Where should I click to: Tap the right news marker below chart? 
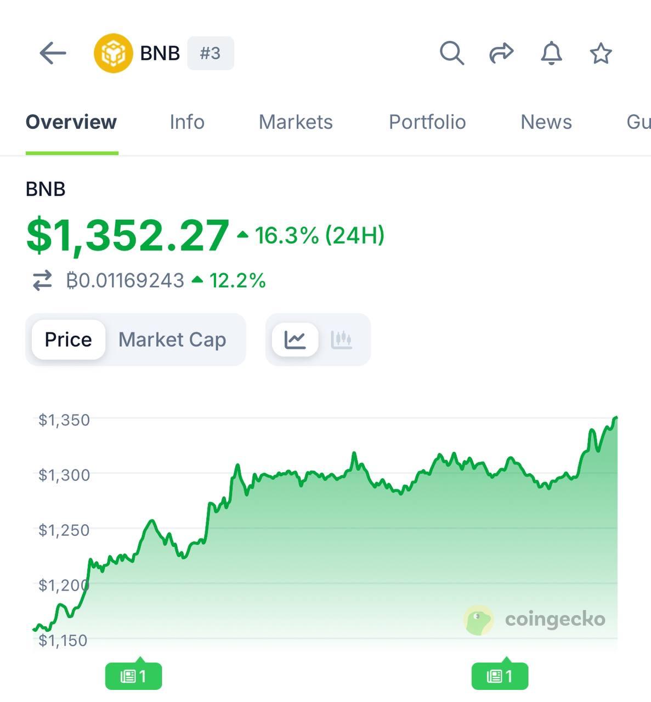click(x=500, y=676)
